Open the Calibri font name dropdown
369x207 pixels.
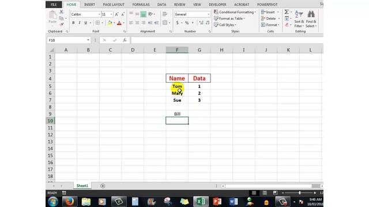coord(99,14)
